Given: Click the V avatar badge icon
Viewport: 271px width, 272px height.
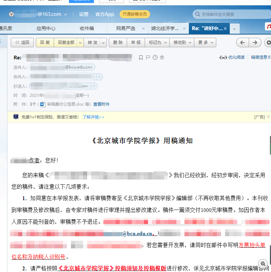Looking at the screenshot, I should (x=11, y=14).
